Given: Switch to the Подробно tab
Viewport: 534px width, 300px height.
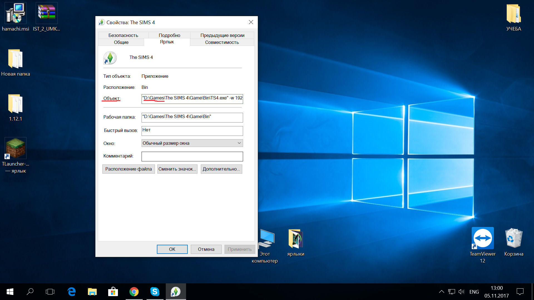Looking at the screenshot, I should 169,35.
